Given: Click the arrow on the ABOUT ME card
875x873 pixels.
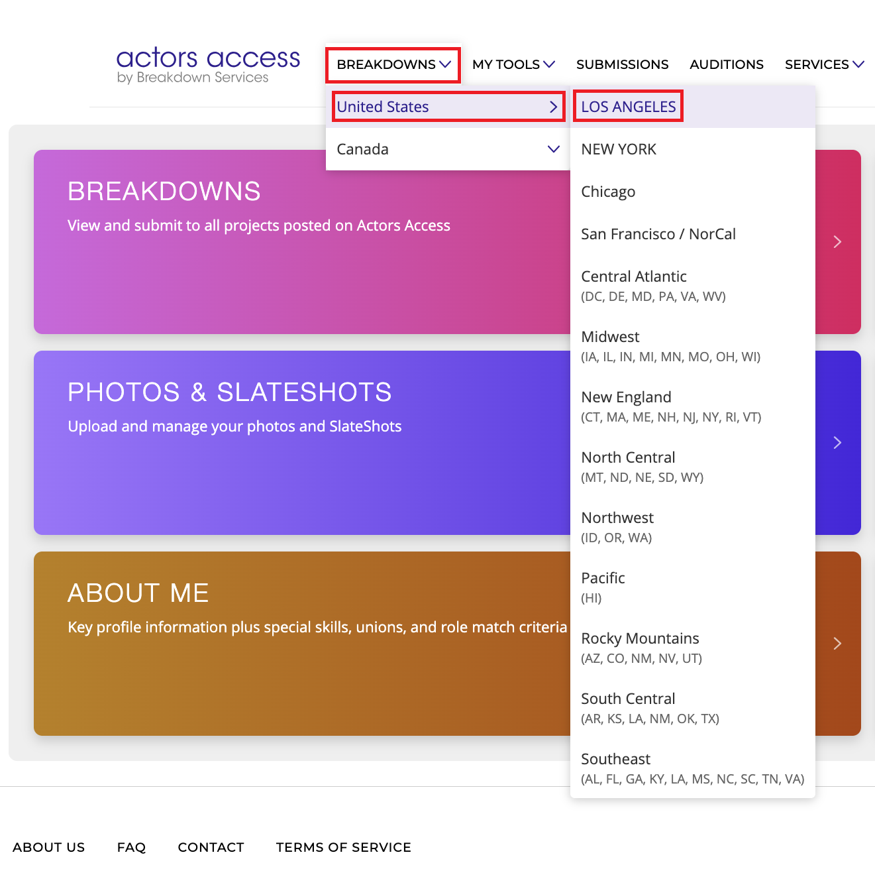Looking at the screenshot, I should tap(837, 644).
